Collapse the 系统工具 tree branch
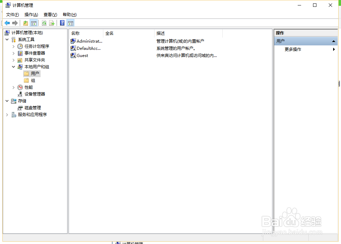The image size is (341, 244). (7, 39)
